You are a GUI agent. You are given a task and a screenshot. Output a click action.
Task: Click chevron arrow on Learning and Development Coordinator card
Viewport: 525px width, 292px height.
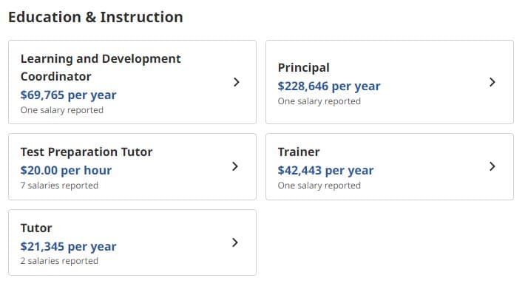point(237,82)
